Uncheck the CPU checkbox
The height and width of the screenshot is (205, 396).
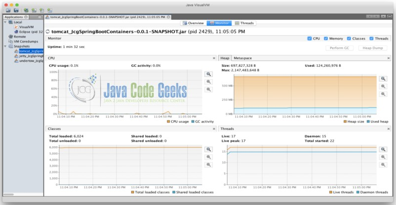tap(309, 39)
